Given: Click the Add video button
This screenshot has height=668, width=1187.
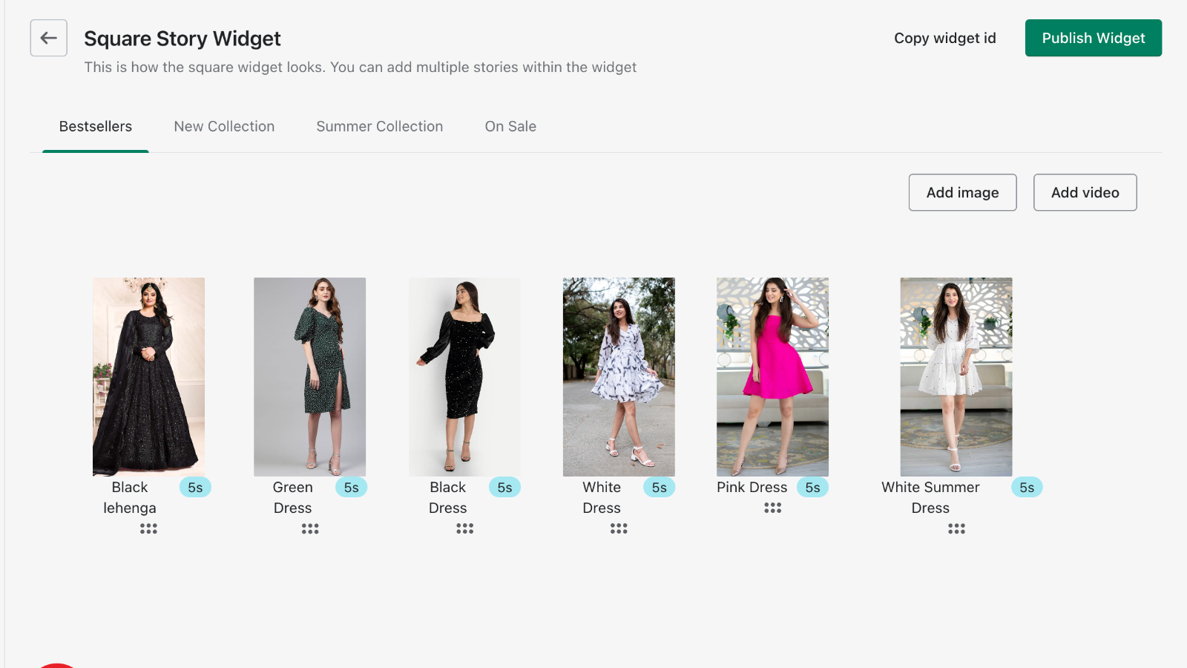Looking at the screenshot, I should click(x=1085, y=192).
